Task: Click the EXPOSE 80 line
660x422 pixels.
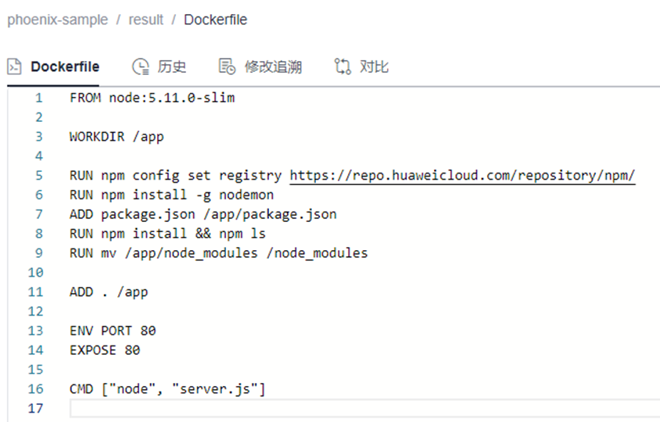Action: coord(105,350)
